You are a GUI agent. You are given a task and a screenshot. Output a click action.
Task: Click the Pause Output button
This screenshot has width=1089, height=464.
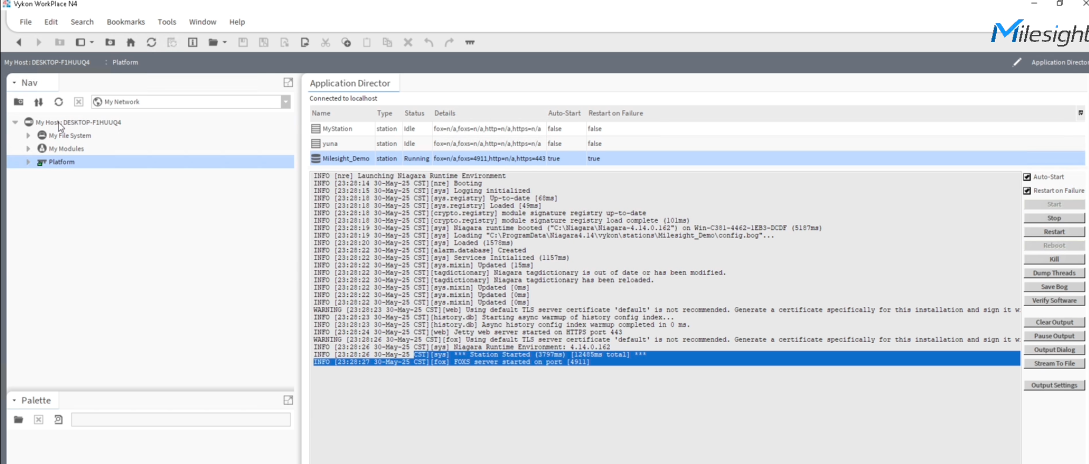tap(1054, 336)
